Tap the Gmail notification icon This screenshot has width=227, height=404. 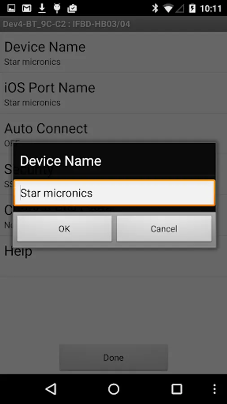(x=26, y=9)
